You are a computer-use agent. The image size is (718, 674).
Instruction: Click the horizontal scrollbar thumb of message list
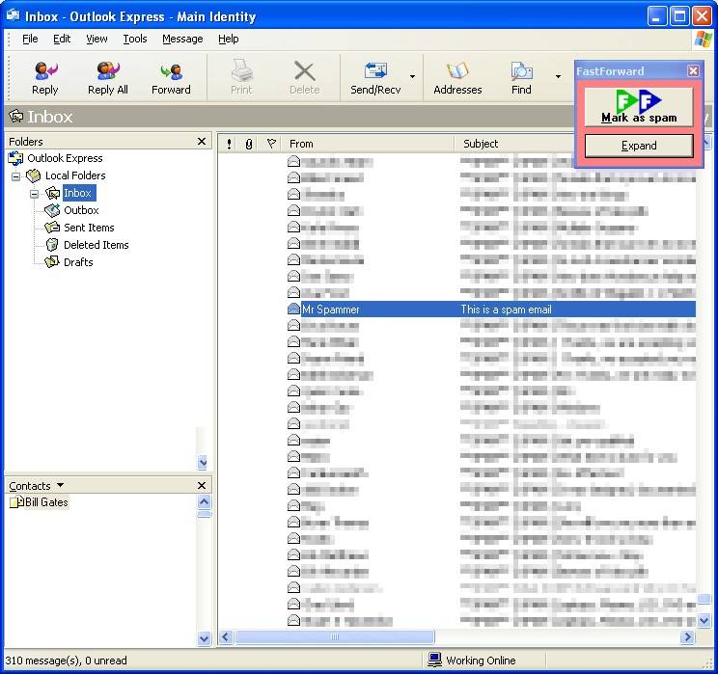(x=335, y=636)
